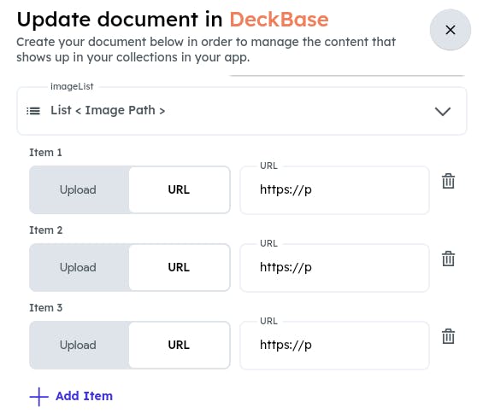Focus the Item 2 URL input field
The width and height of the screenshot is (483, 419).
[334, 268]
